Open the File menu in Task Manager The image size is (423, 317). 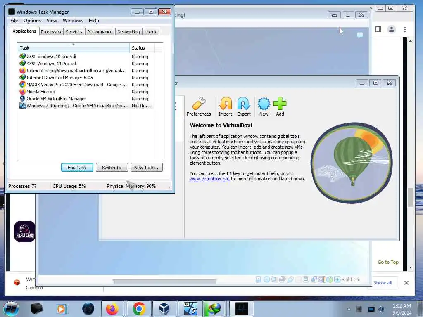pos(14,21)
